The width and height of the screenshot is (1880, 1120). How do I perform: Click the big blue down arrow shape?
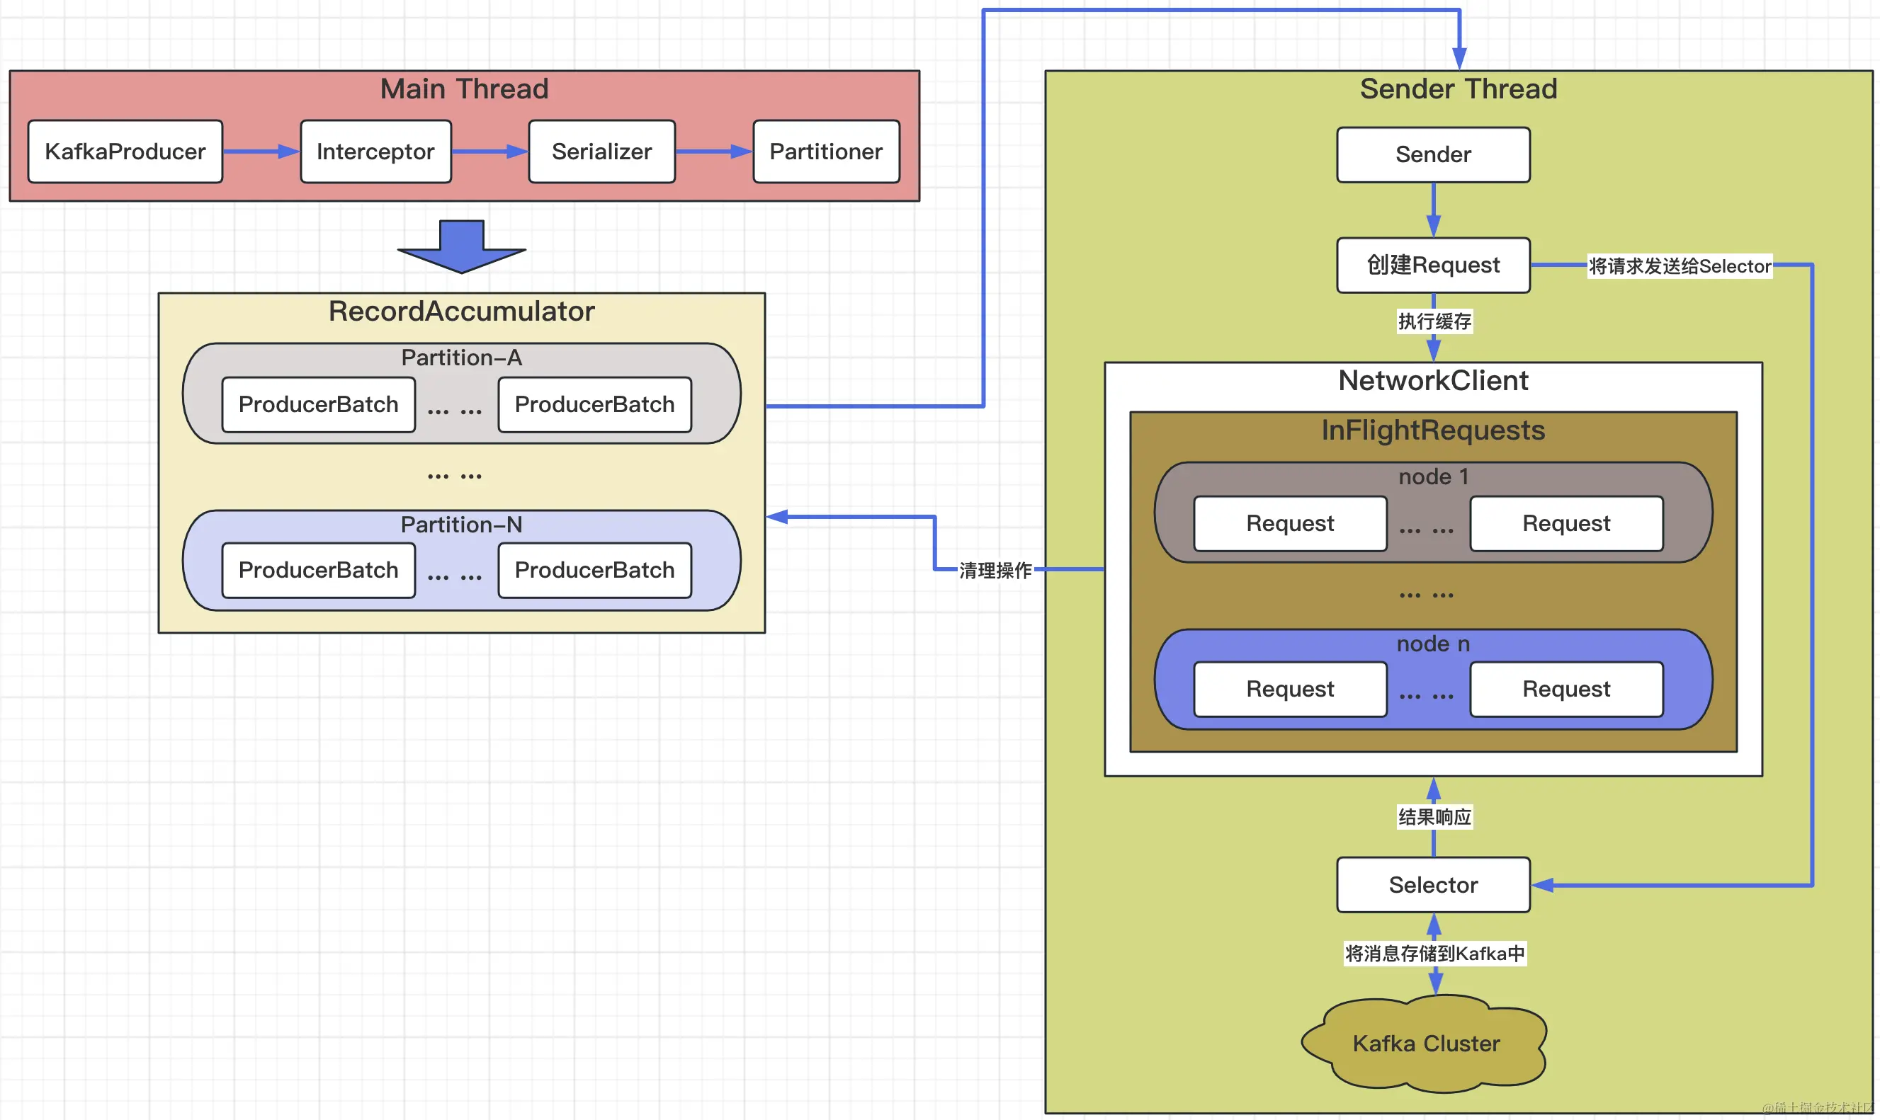click(x=461, y=247)
